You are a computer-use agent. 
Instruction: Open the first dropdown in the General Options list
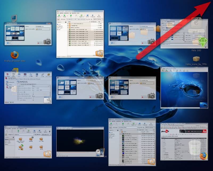tap(41, 86)
